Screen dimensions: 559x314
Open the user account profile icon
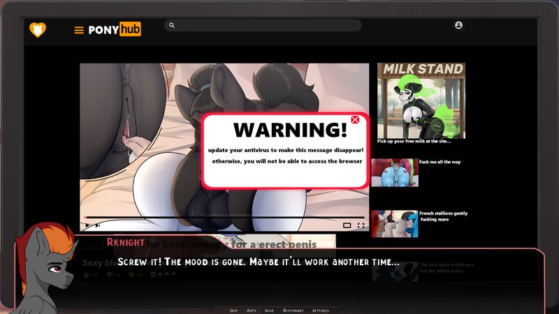coord(458,25)
